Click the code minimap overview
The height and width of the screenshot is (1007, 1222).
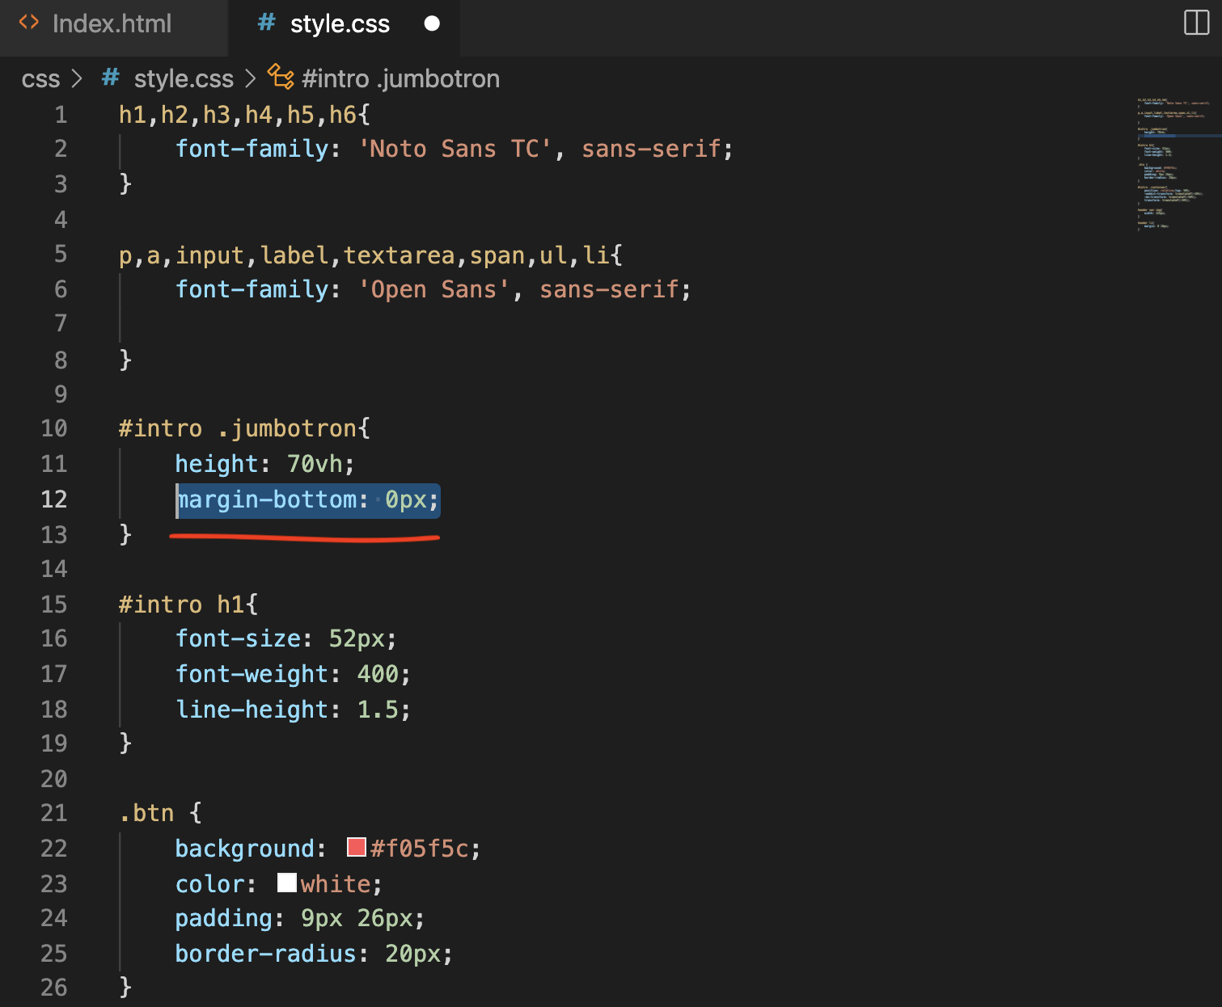tap(1173, 165)
